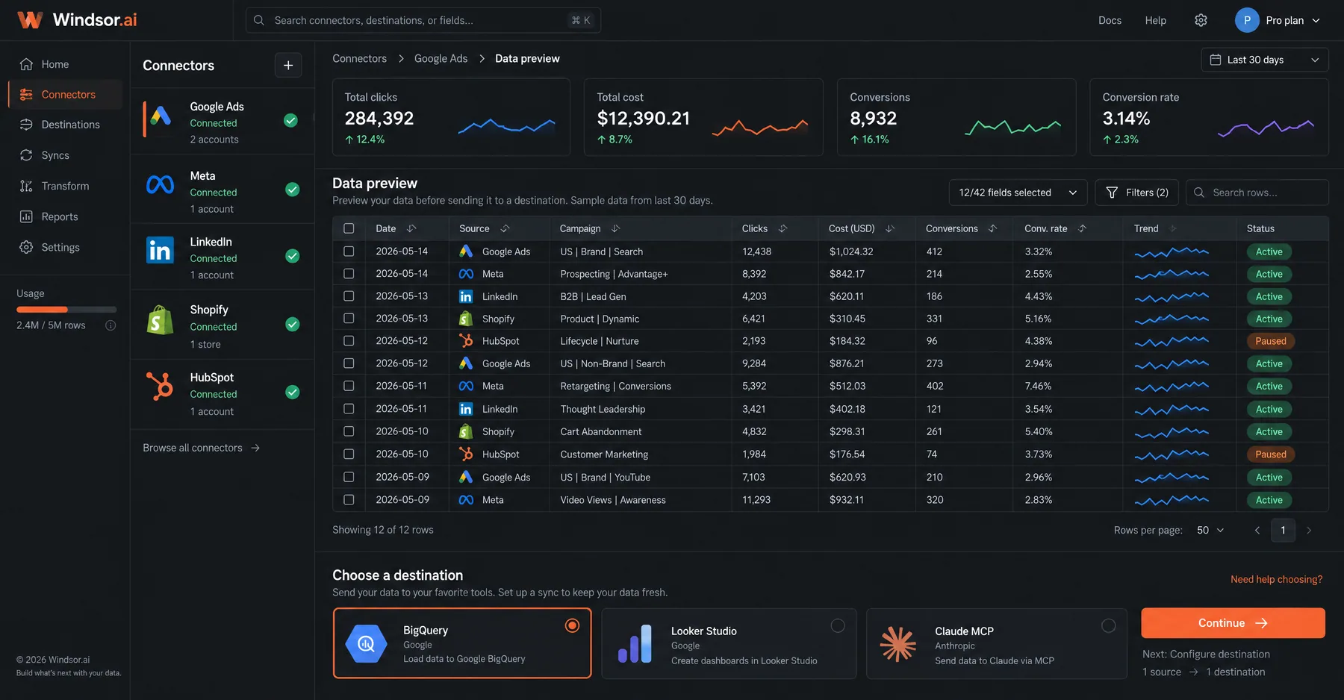Open the Last 30 days date dropdown

(1264, 60)
